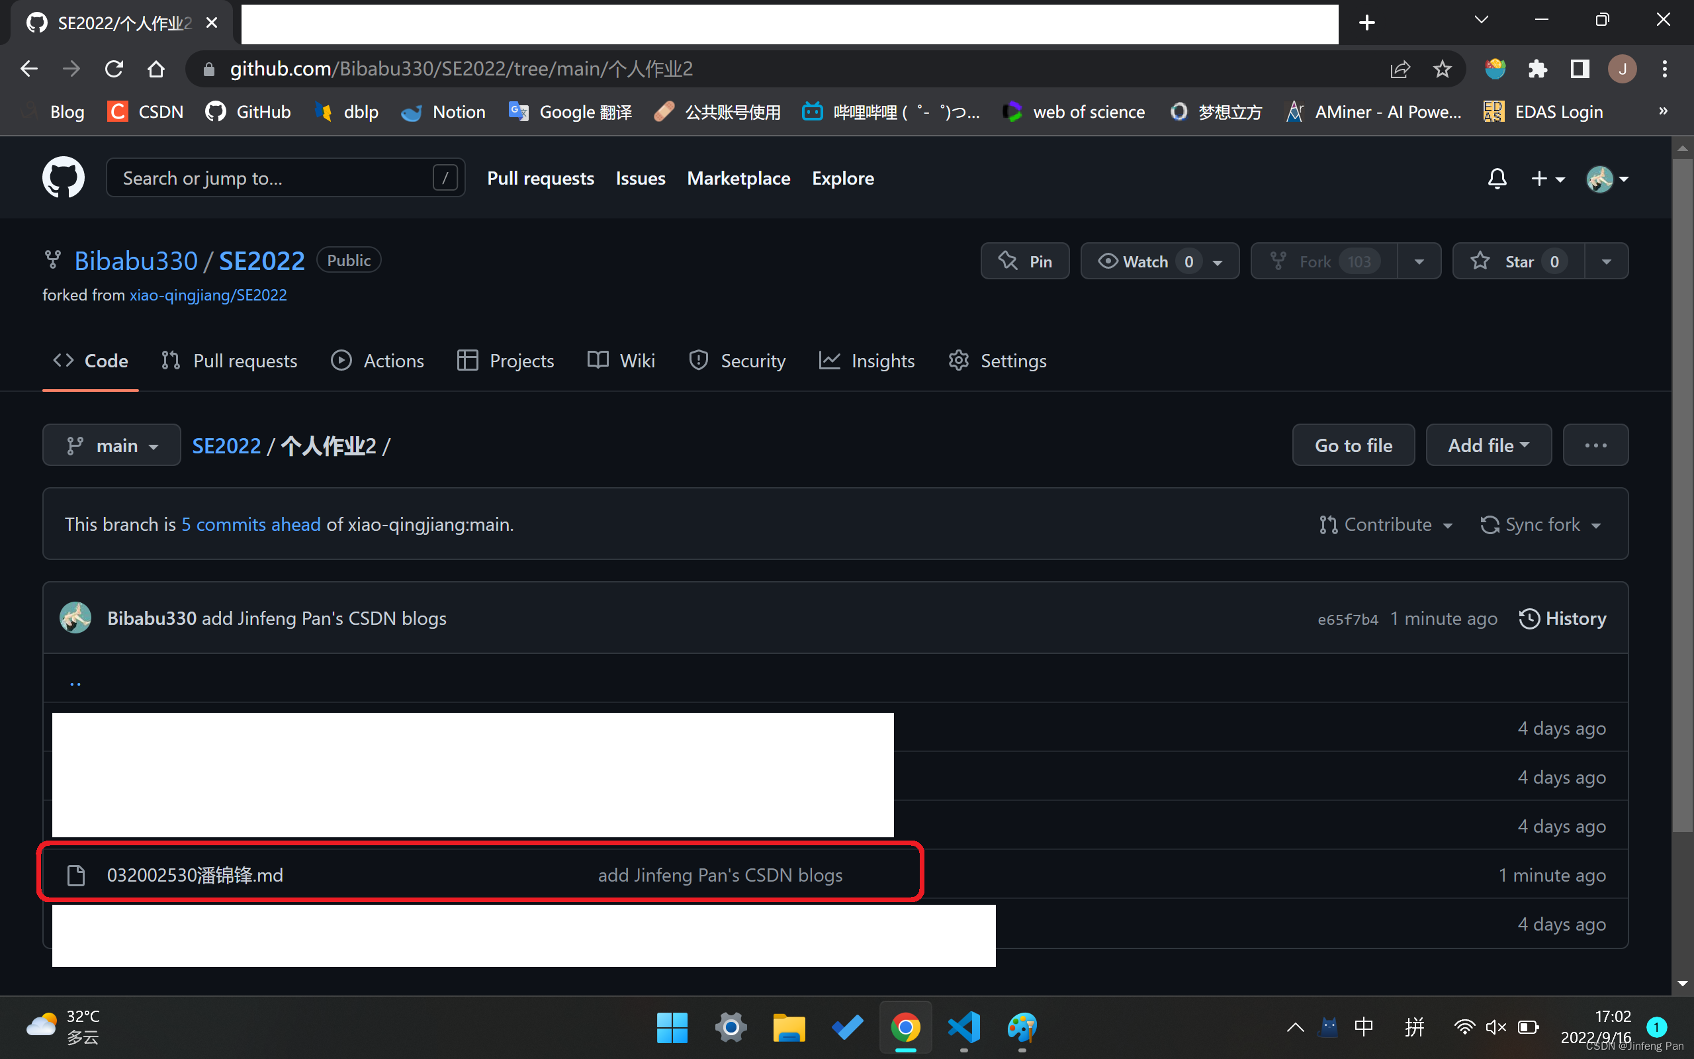1694x1059 pixels.
Task: Open Pull requests in top navigation
Action: point(541,178)
